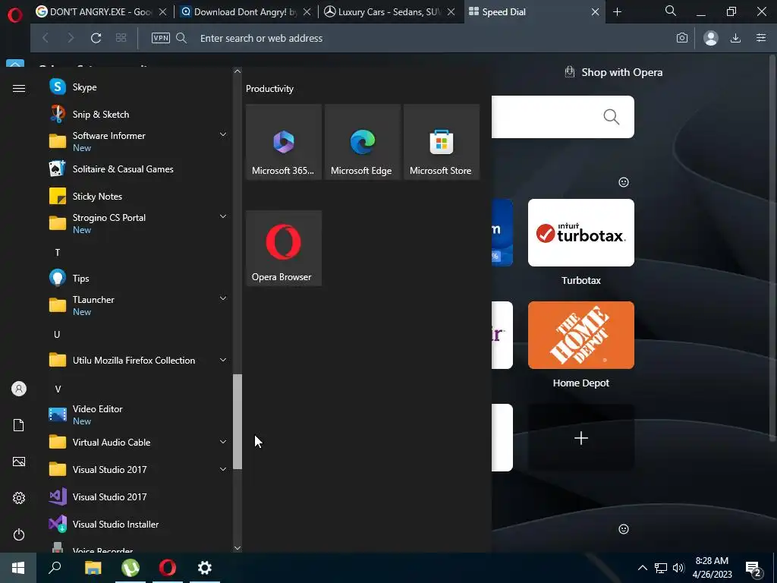Open the Microsoft Store tile
Image resolution: width=777 pixels, height=583 pixels.
pos(441,142)
